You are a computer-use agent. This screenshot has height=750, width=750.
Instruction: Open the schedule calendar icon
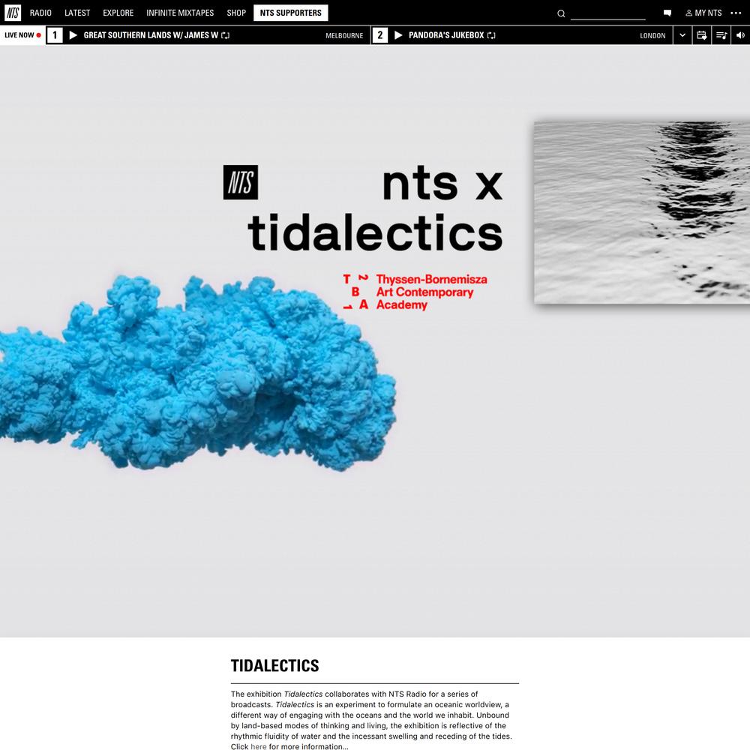(702, 35)
